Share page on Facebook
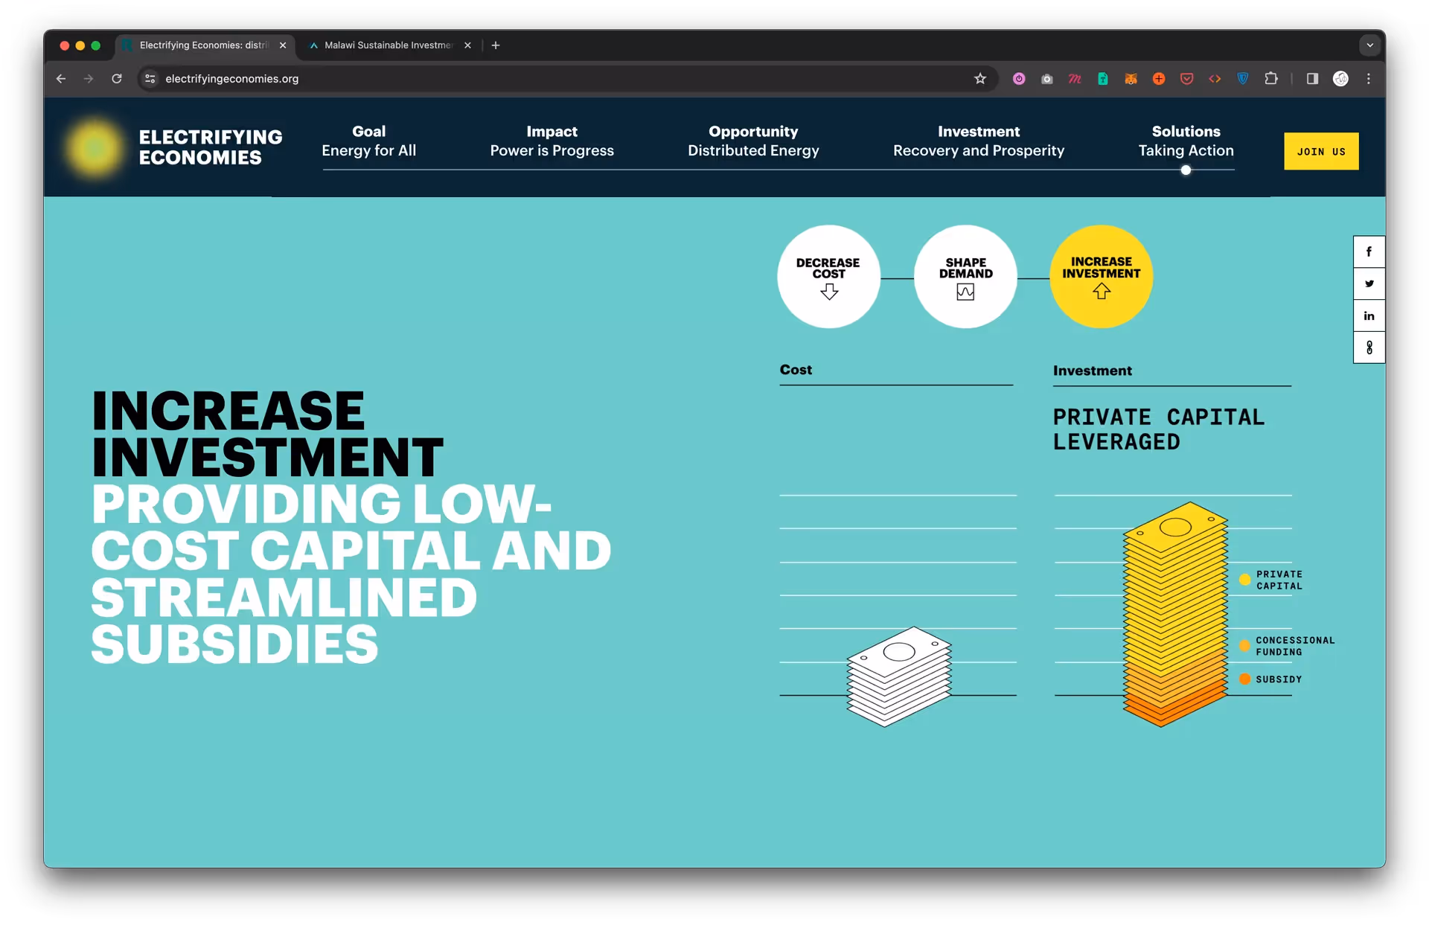The height and width of the screenshot is (925, 1429). (1368, 252)
